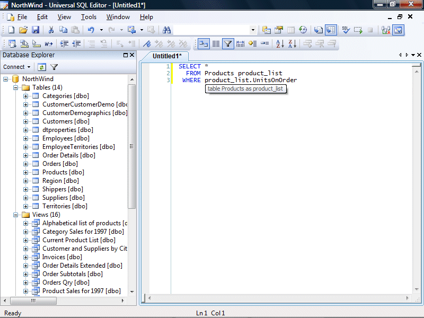Image resolution: width=424 pixels, height=318 pixels.
Task: Click the Ln 1 Col 1 status text
Action: (210, 313)
